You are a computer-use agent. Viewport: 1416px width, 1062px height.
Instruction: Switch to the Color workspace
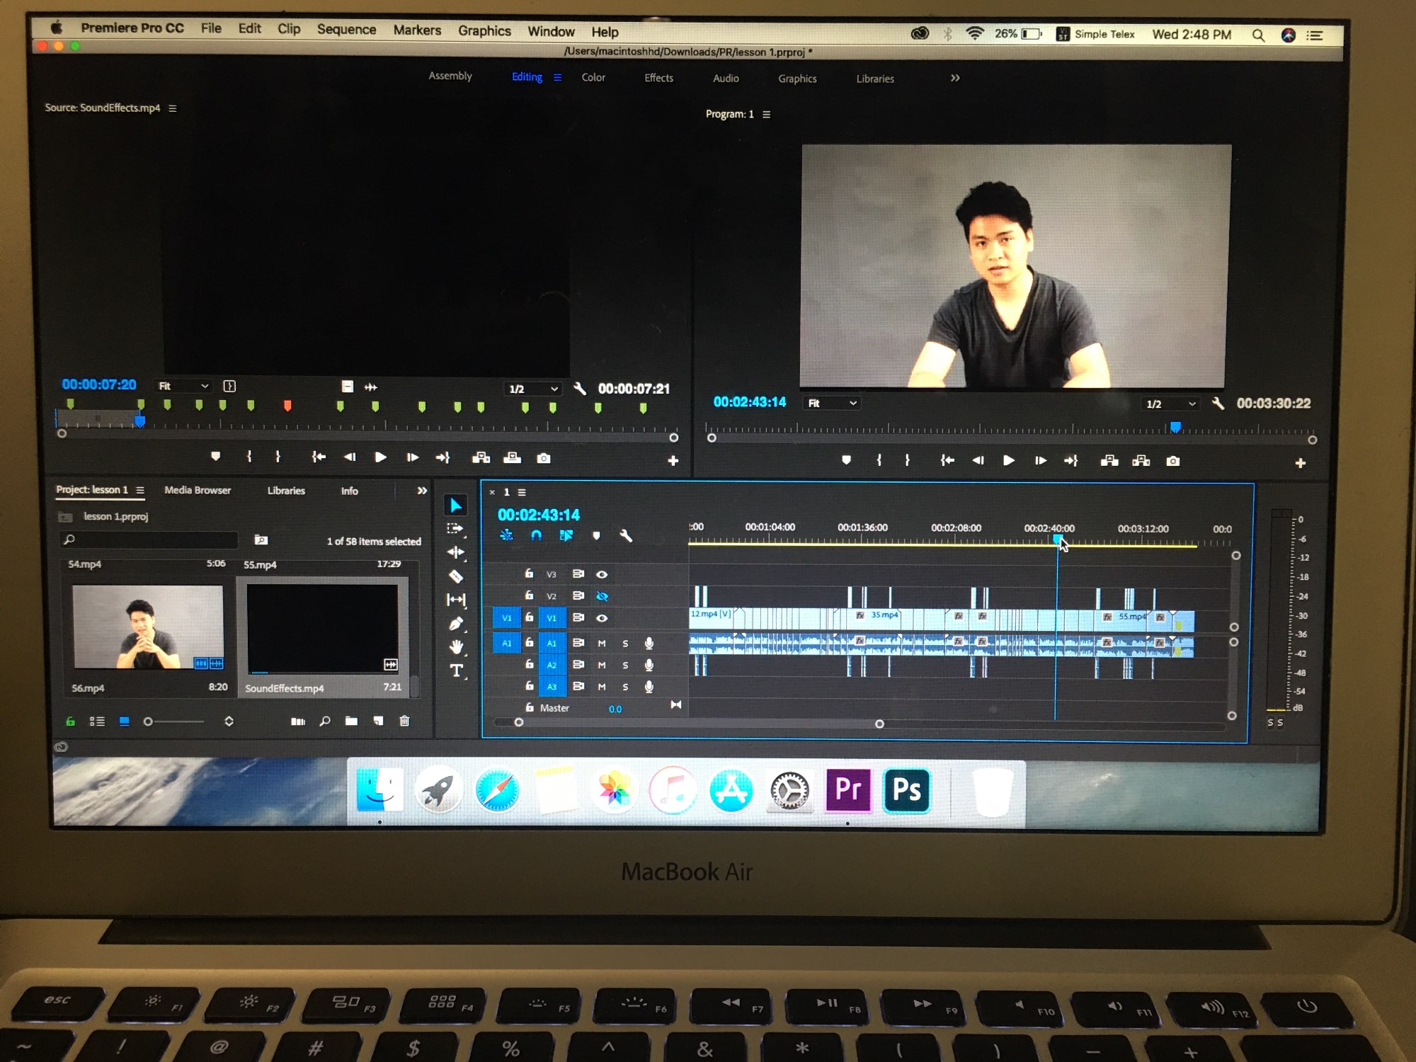(593, 77)
